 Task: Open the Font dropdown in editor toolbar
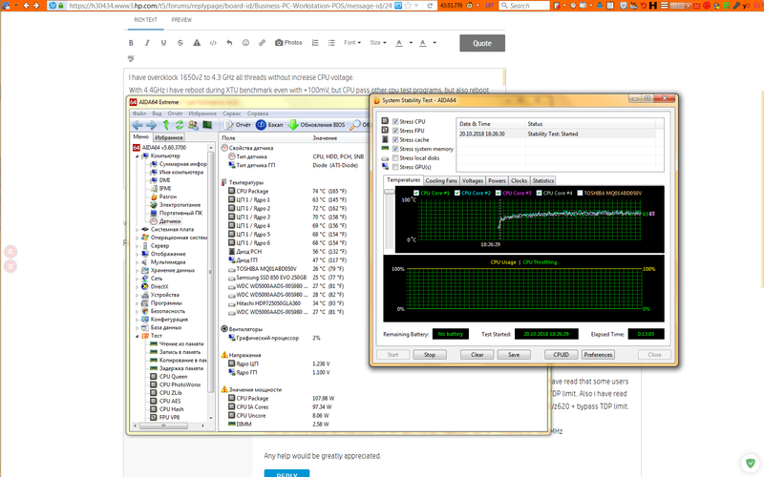[352, 43]
